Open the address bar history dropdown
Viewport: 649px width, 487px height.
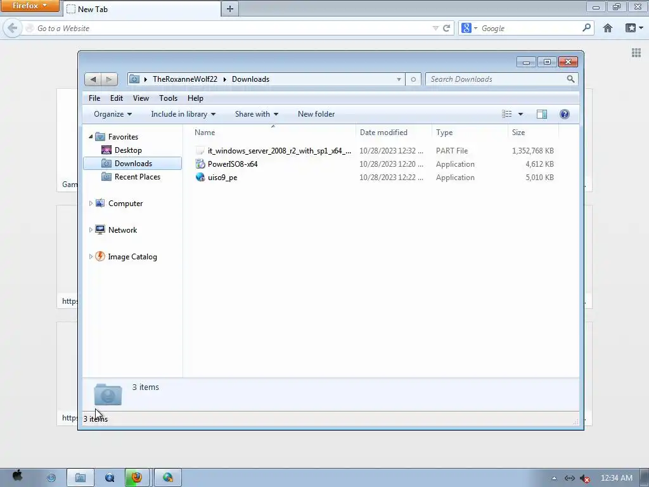click(x=399, y=79)
